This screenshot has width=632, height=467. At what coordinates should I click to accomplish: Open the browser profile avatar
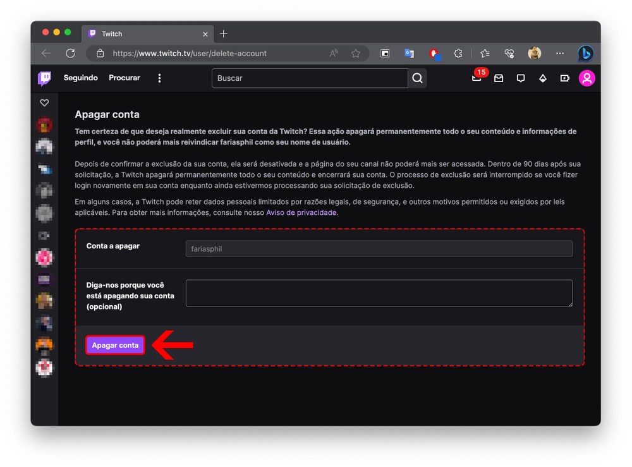[535, 53]
